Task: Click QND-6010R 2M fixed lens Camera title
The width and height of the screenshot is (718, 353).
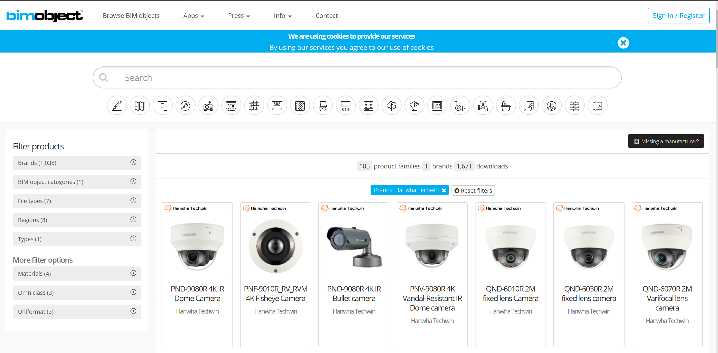Action: click(510, 293)
